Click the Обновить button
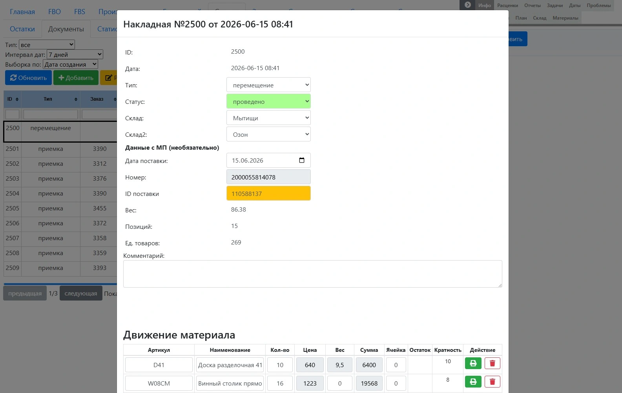This screenshot has width=622, height=393. coord(28,78)
